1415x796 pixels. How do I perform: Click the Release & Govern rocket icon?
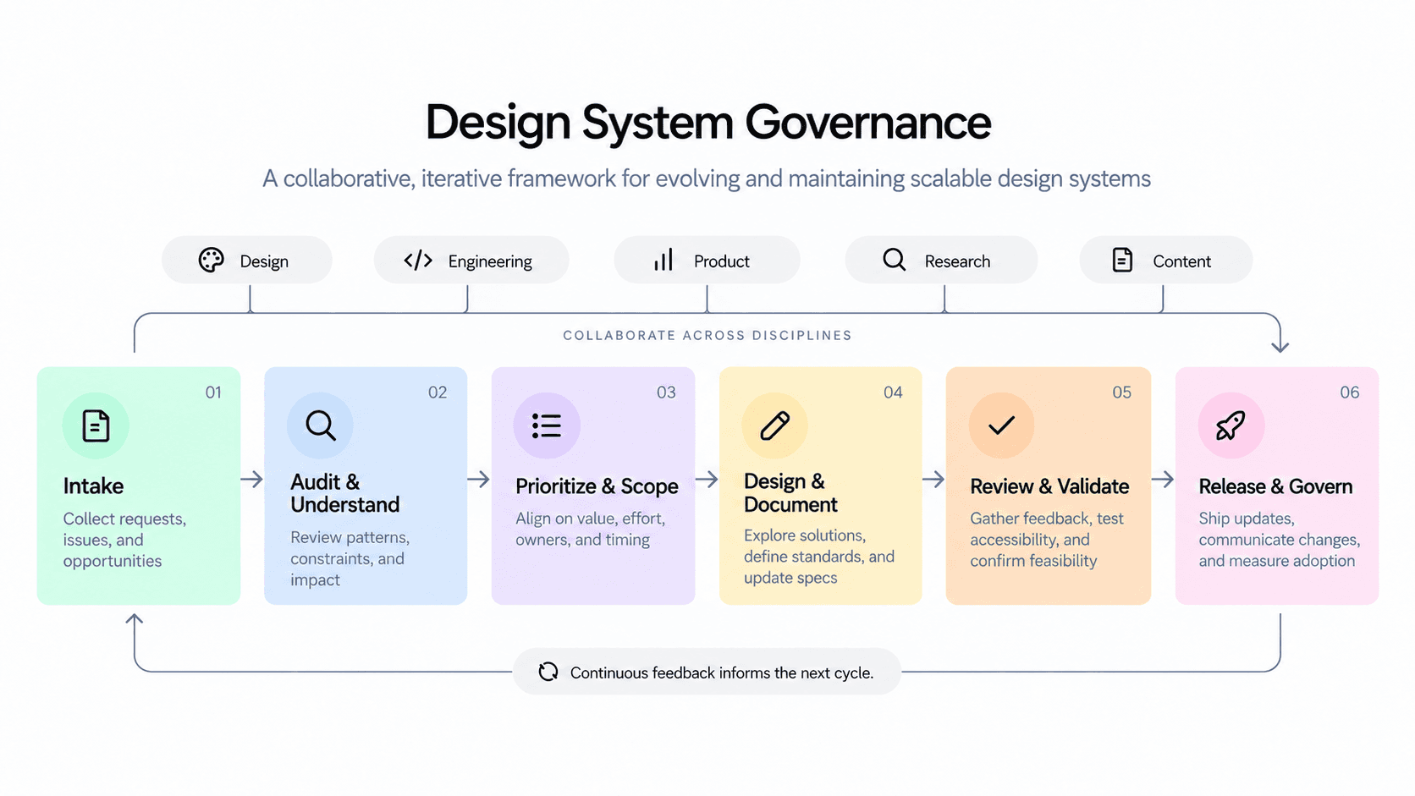click(x=1231, y=425)
